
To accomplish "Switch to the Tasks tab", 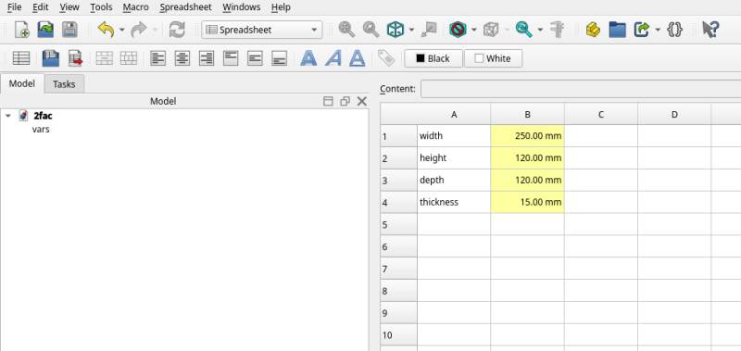I will coord(64,84).
